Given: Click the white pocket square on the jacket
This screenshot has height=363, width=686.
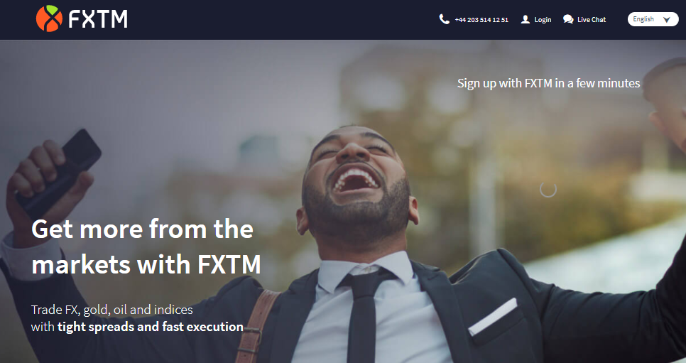Looking at the screenshot, I should coord(493,317).
